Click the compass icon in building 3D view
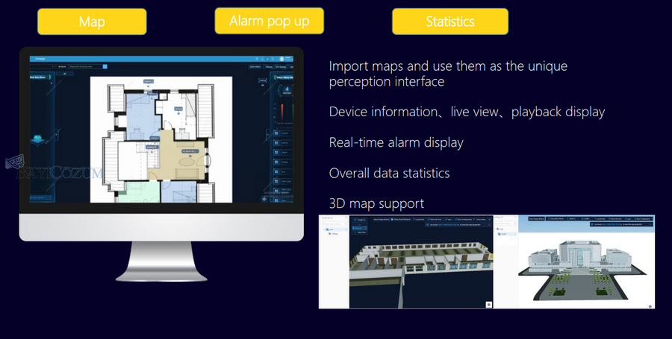The width and height of the screenshot is (672, 339). click(651, 304)
